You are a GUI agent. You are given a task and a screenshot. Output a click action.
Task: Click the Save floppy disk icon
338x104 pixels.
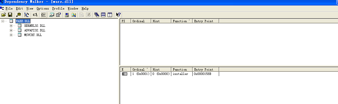click(10, 15)
